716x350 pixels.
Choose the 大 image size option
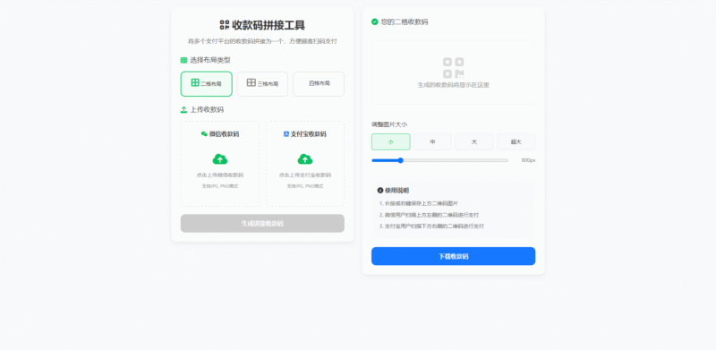click(x=474, y=141)
